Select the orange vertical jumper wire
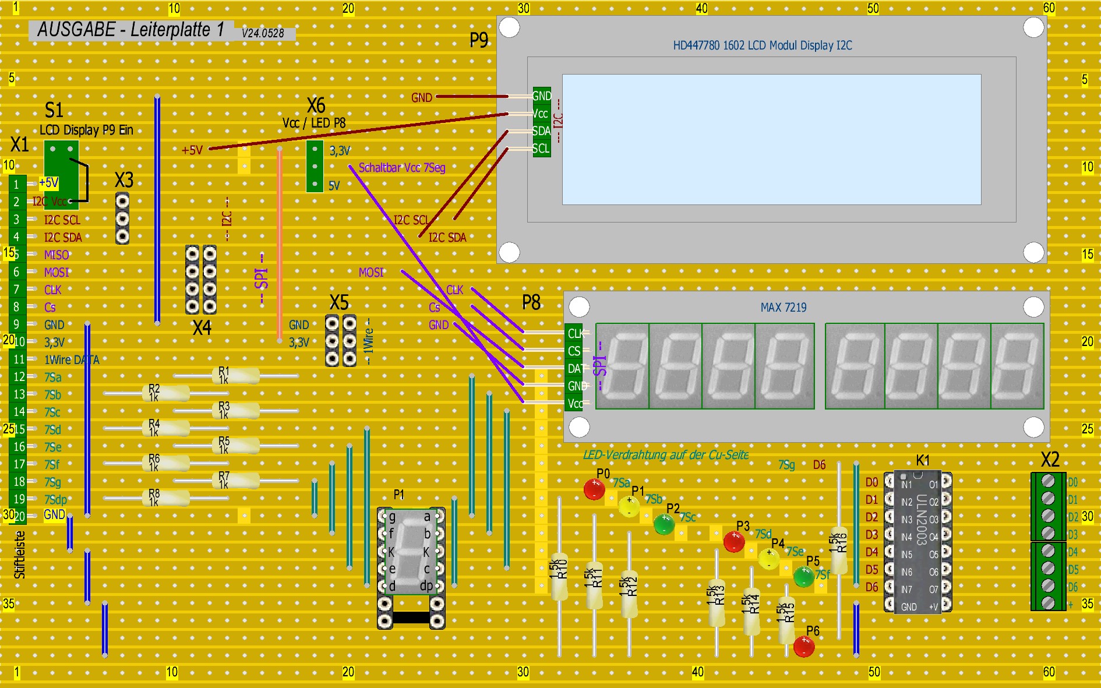Screen dimensions: 1101x688 click(280, 245)
